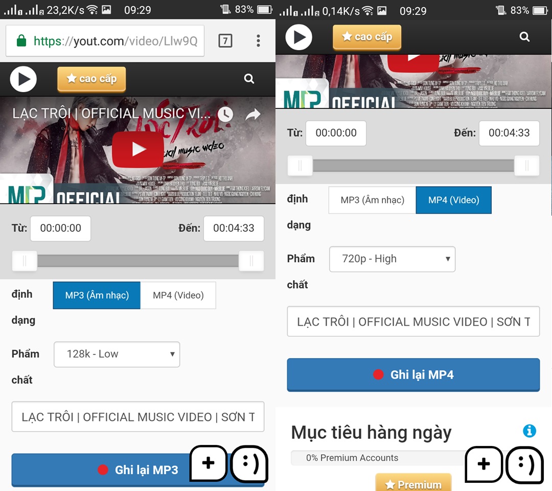Select MP3 (Âm nhạc) format in left screen
This screenshot has height=491, width=552.
click(97, 295)
